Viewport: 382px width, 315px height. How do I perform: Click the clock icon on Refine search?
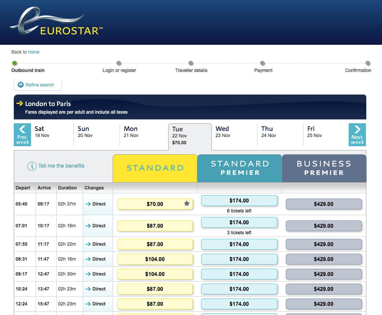[x=21, y=85]
